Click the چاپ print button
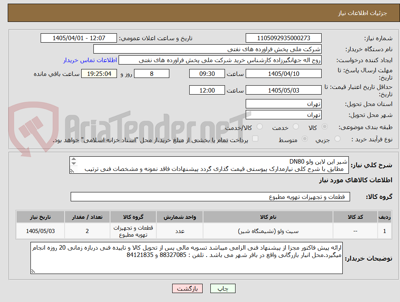Viewport: 400px width, 302px height. [x=223, y=289]
